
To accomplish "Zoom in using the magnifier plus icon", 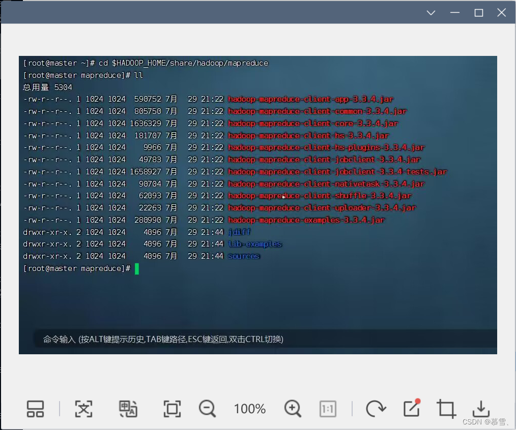I will pos(292,409).
